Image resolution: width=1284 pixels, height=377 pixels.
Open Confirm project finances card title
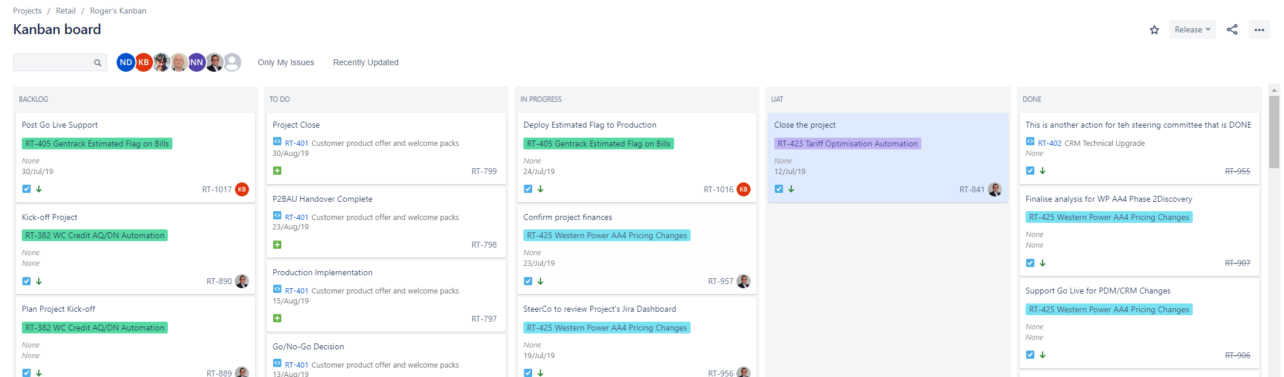(x=568, y=217)
